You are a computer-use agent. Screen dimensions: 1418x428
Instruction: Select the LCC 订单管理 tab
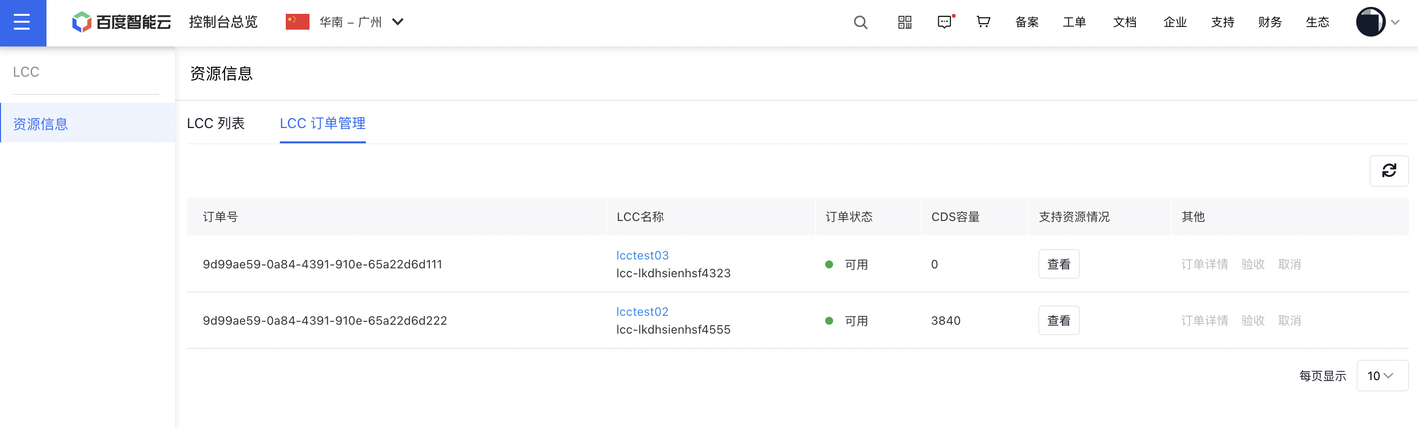(322, 123)
